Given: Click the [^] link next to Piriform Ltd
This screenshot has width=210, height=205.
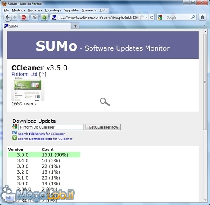Looking at the screenshot, I should [43, 74].
